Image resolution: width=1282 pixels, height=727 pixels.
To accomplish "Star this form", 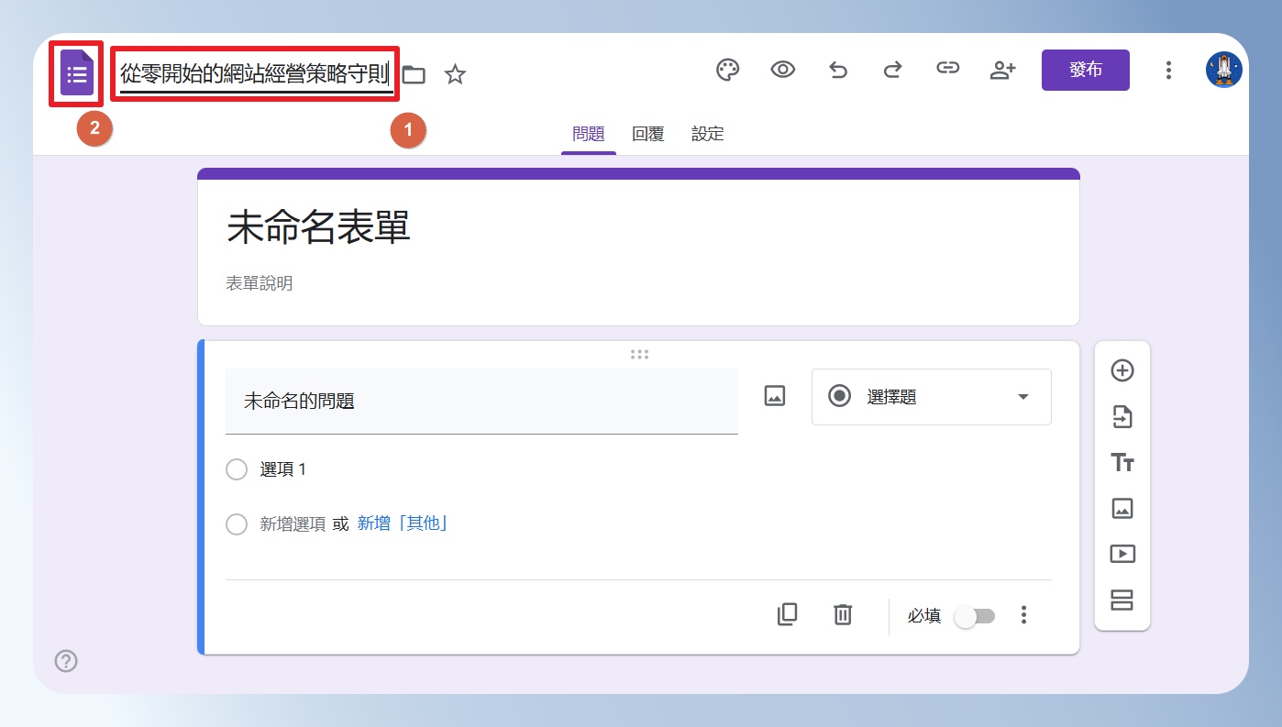I will (x=455, y=75).
